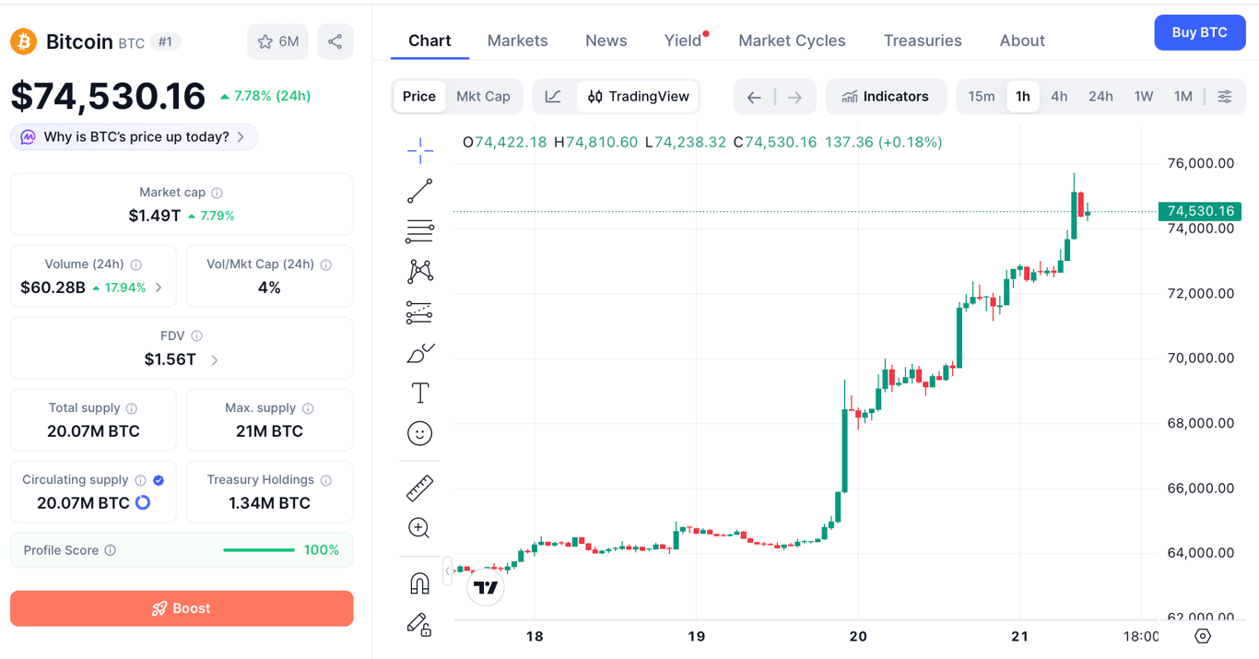The image size is (1259, 659).
Task: Expand left drawing toolbar collapse handle
Action: (448, 571)
